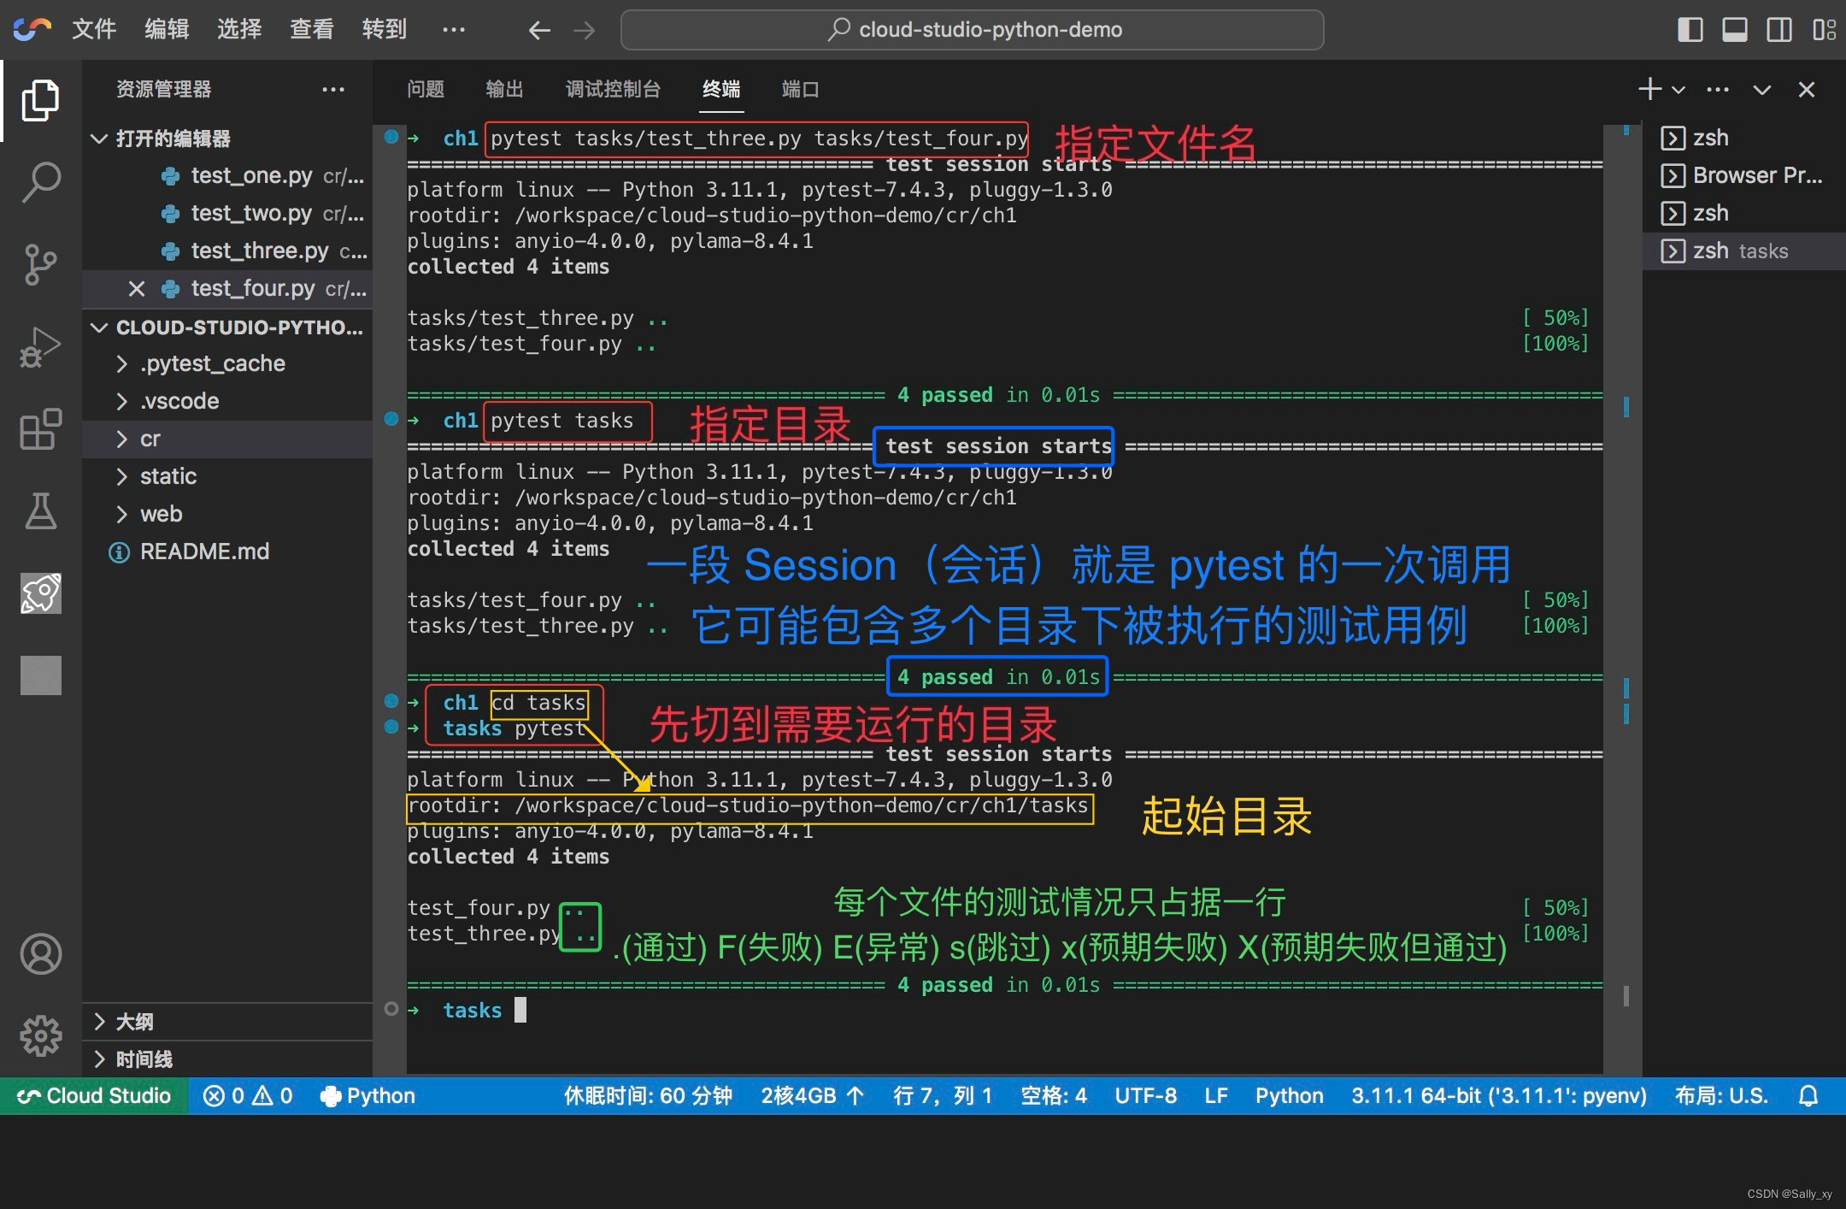The image size is (1846, 1209).
Task: Select encoding UTF-8 in status bar
Action: point(1145,1095)
